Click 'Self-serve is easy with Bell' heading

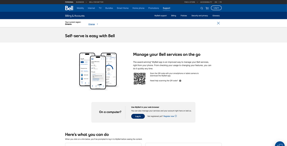point(90,36)
